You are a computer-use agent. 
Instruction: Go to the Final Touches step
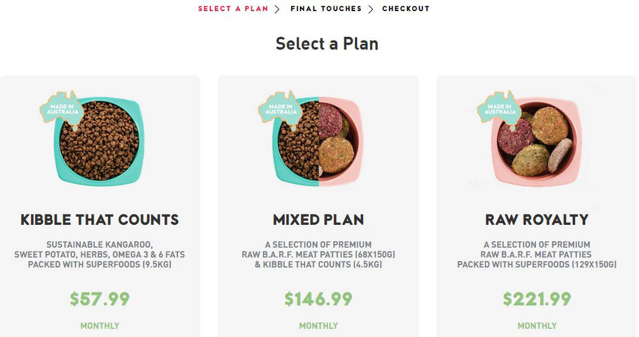pos(326,9)
